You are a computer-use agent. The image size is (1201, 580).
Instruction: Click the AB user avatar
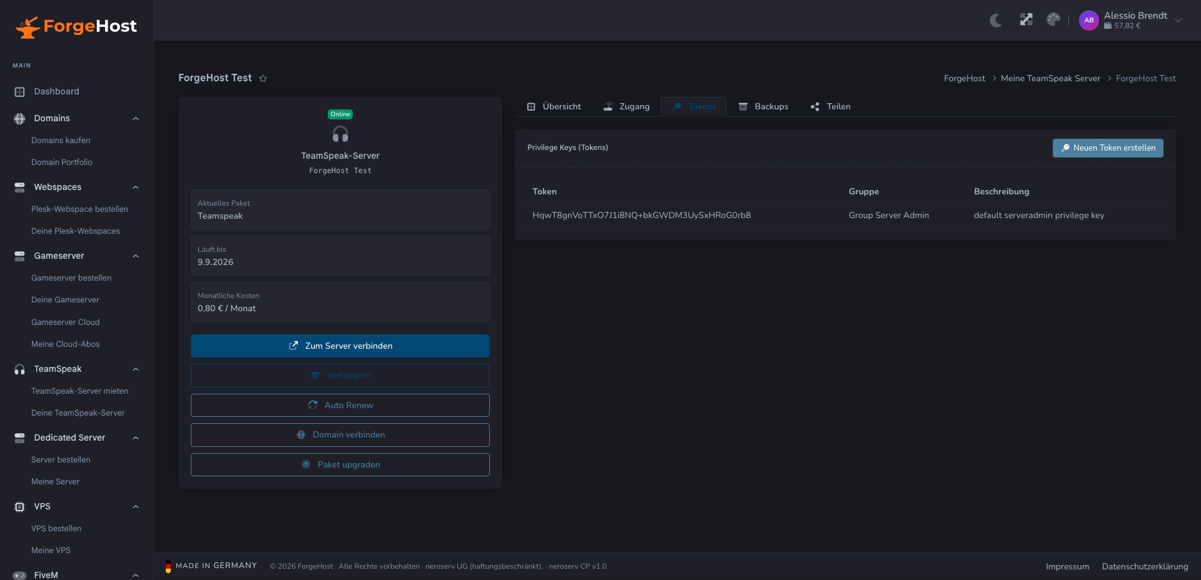(x=1088, y=20)
